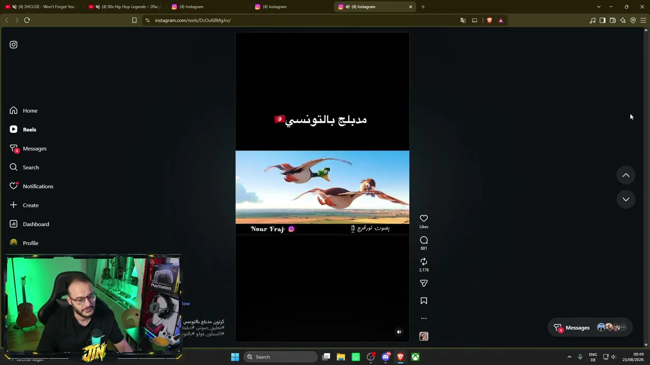Open the translate page icon

(x=463, y=20)
